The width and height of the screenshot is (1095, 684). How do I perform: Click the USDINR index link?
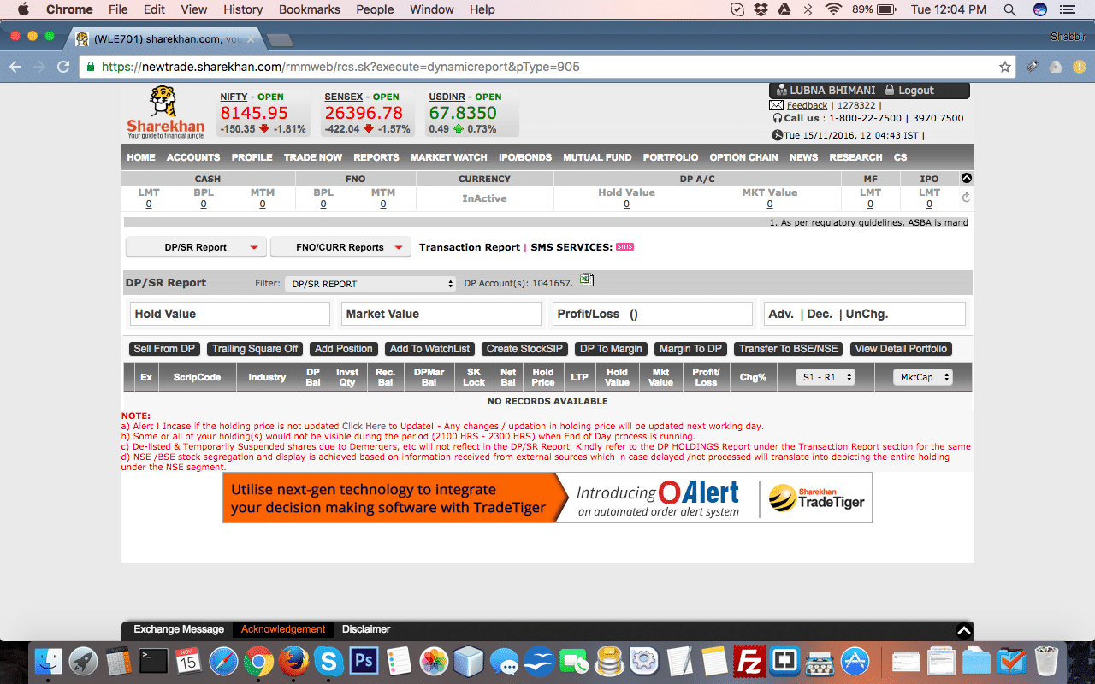(x=447, y=97)
